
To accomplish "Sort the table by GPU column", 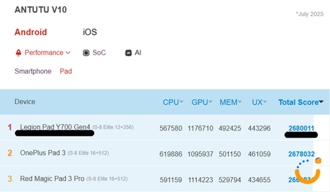I will point(202,102).
